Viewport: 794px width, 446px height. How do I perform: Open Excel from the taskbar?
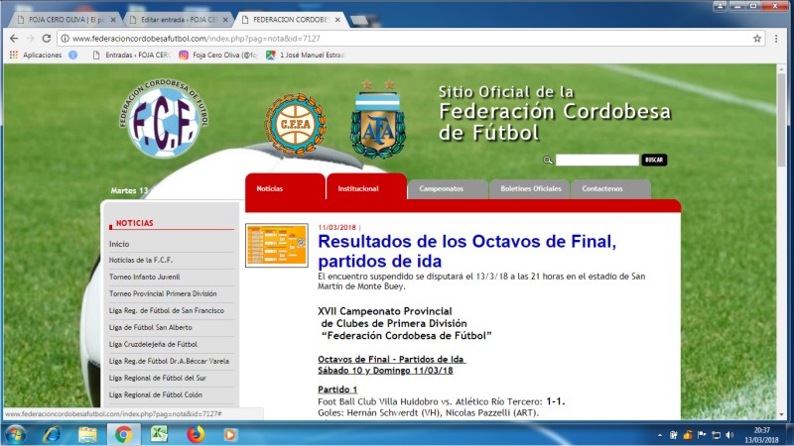point(159,434)
